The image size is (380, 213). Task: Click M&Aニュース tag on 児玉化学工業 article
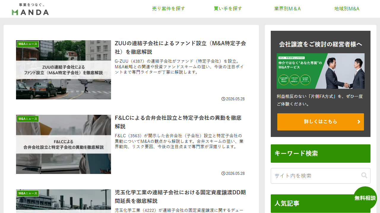[x=28, y=193]
